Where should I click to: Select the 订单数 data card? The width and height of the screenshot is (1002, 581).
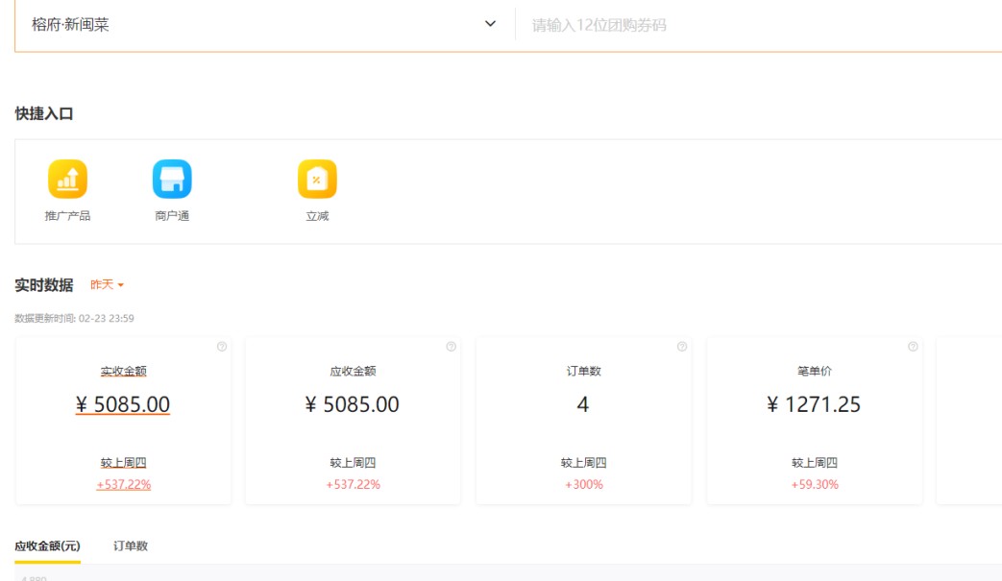[583, 423]
